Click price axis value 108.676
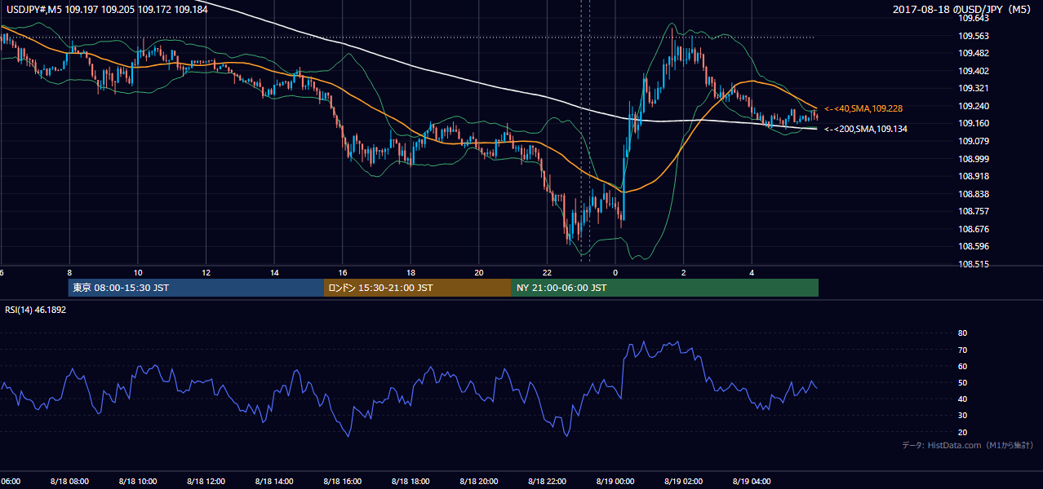 [974, 229]
